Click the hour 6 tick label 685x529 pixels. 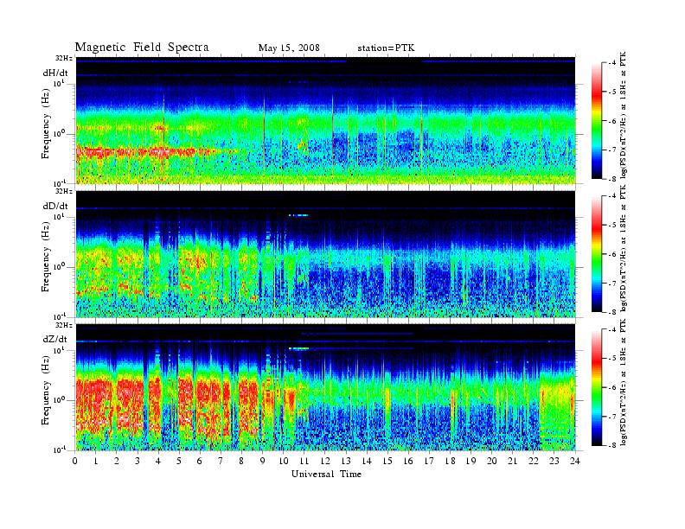tap(200, 461)
